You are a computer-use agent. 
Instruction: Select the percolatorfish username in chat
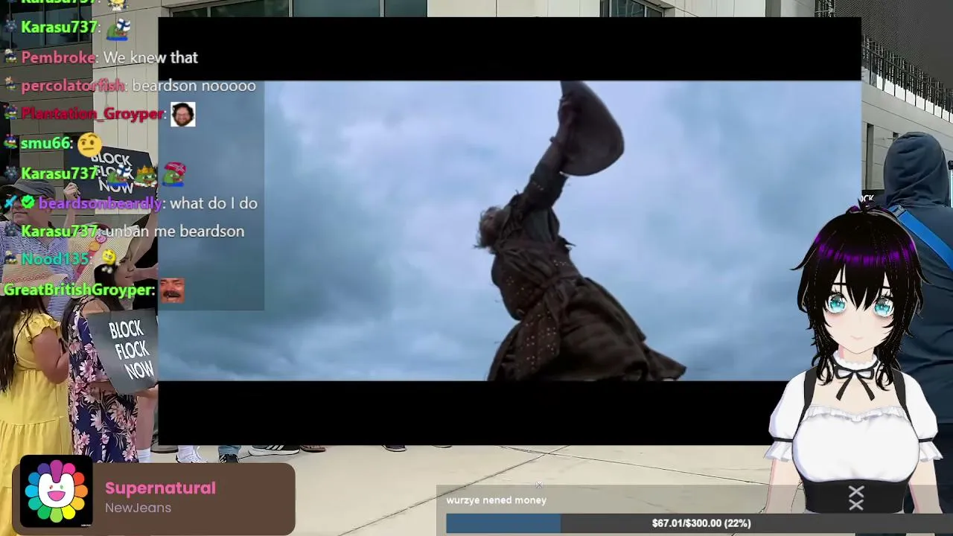(73, 86)
